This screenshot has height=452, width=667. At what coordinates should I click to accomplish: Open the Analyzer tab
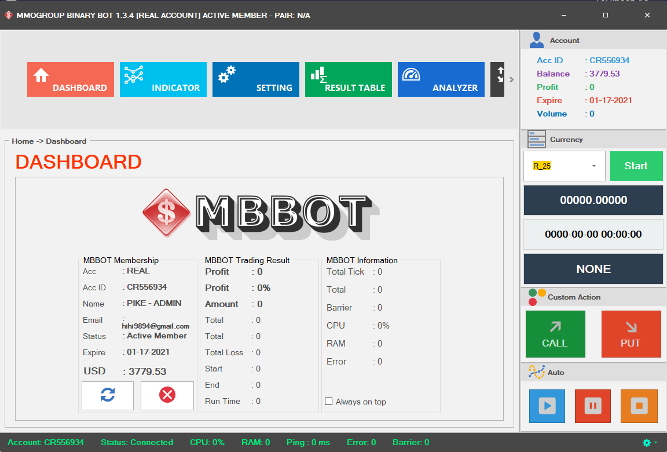click(441, 79)
